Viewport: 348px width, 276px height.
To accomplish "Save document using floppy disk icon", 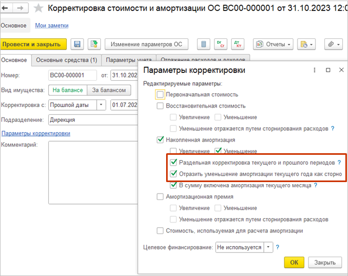I will coord(77,45).
